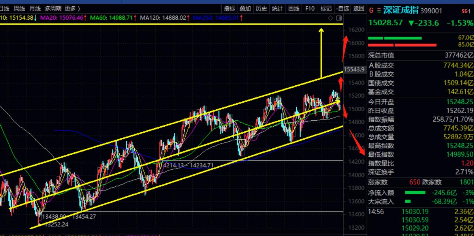Click the 深总市值 row label

tap(381, 56)
